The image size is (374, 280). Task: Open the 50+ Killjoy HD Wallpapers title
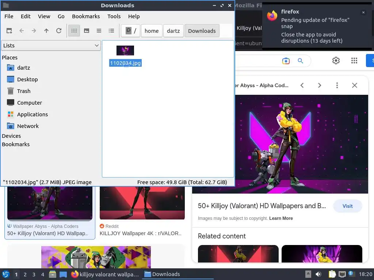tap(262, 206)
